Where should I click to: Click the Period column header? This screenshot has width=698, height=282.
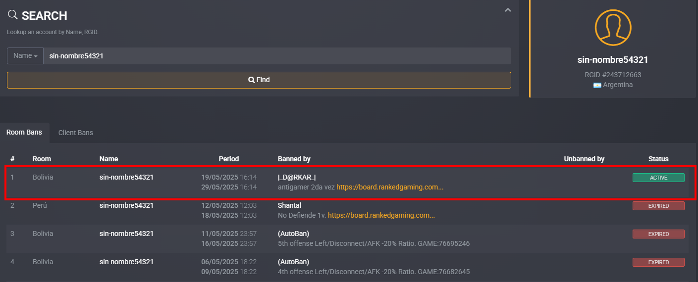pos(229,159)
